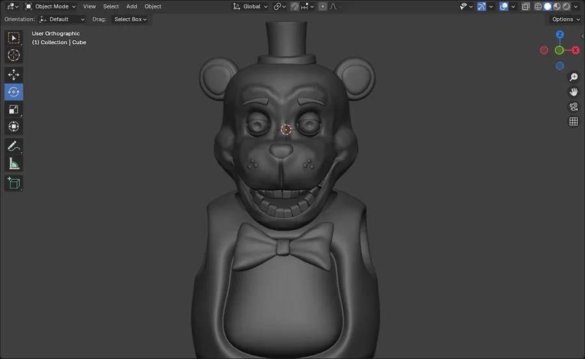Open the Orientation Default dropdown
The image size is (585, 359).
click(x=62, y=19)
